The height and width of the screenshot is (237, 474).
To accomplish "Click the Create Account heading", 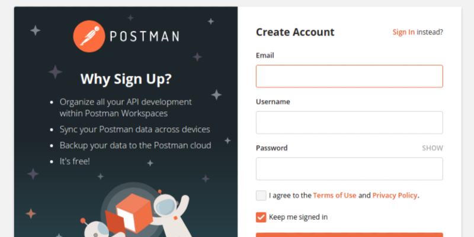I will pos(295,32).
